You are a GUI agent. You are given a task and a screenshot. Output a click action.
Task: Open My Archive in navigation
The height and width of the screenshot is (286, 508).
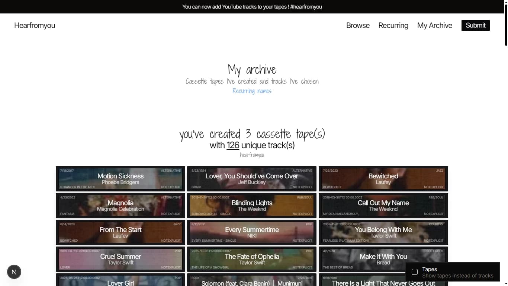click(435, 25)
